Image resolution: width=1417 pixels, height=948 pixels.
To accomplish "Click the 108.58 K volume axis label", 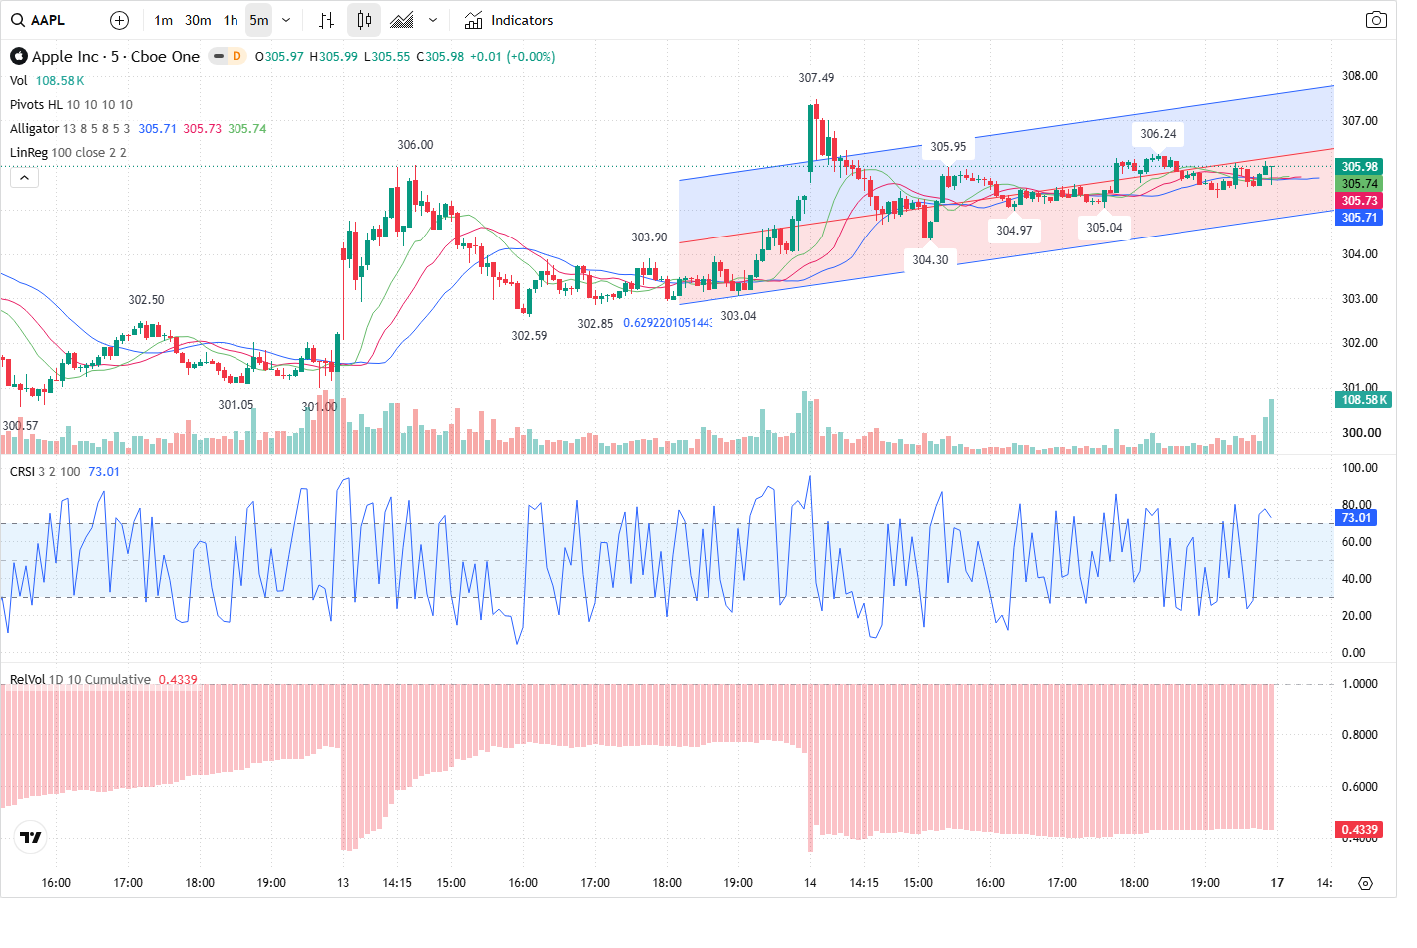I will point(1364,400).
